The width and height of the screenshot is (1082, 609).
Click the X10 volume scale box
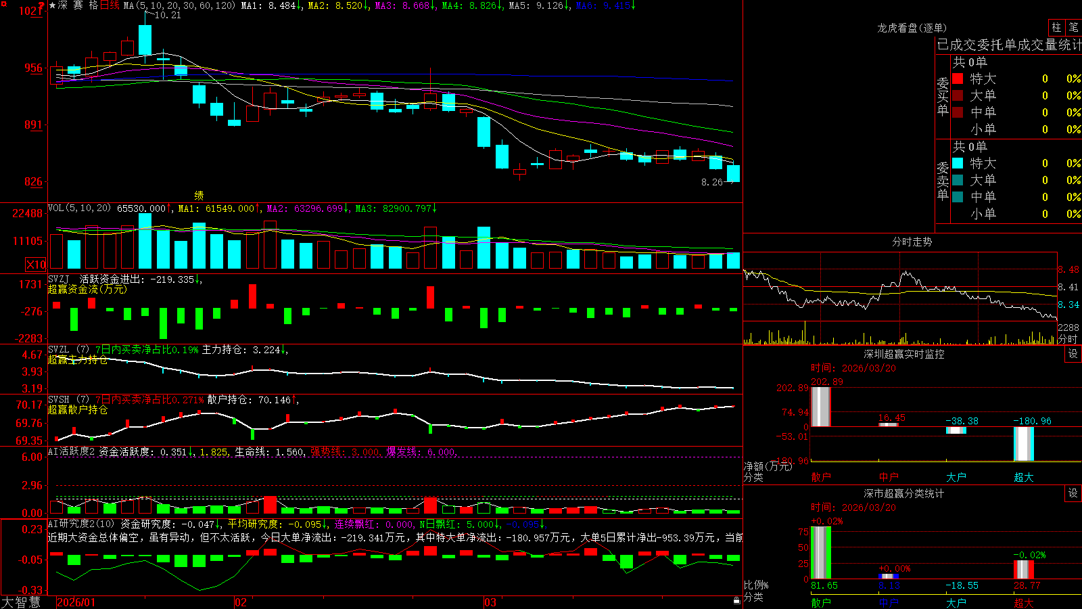coord(36,265)
